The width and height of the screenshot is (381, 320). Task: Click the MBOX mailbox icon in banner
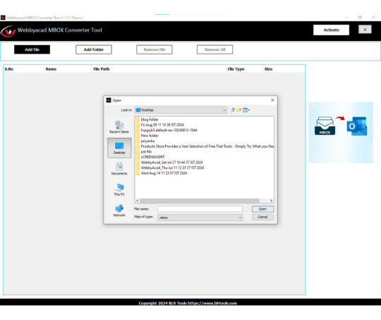point(325,126)
